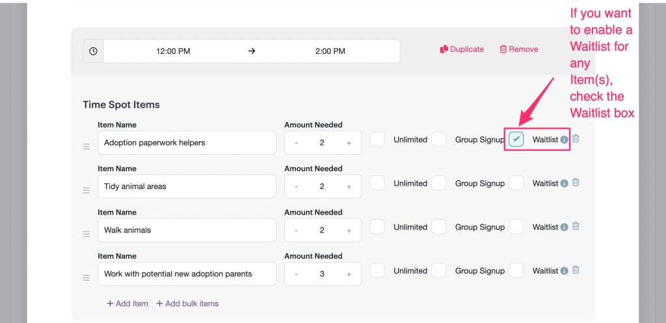666x323 pixels.
Task: Delete the Walk animals item
Action: [x=576, y=226]
